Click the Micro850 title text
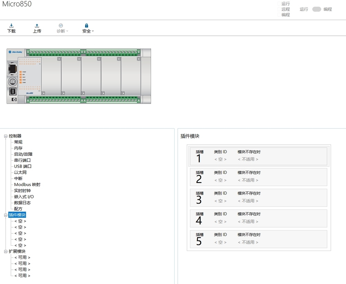The image size is (346, 284). (17, 4)
